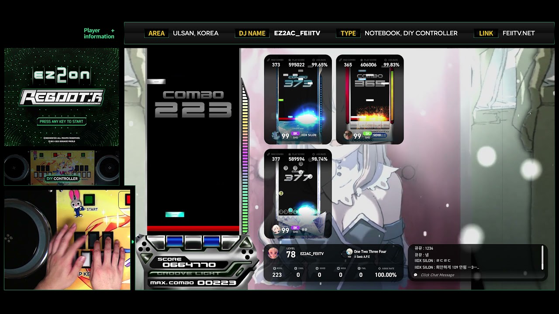The width and height of the screenshot is (559, 314).
Task: Click the ez2on REBOOT:R title thumbnail
Action: coord(62,97)
